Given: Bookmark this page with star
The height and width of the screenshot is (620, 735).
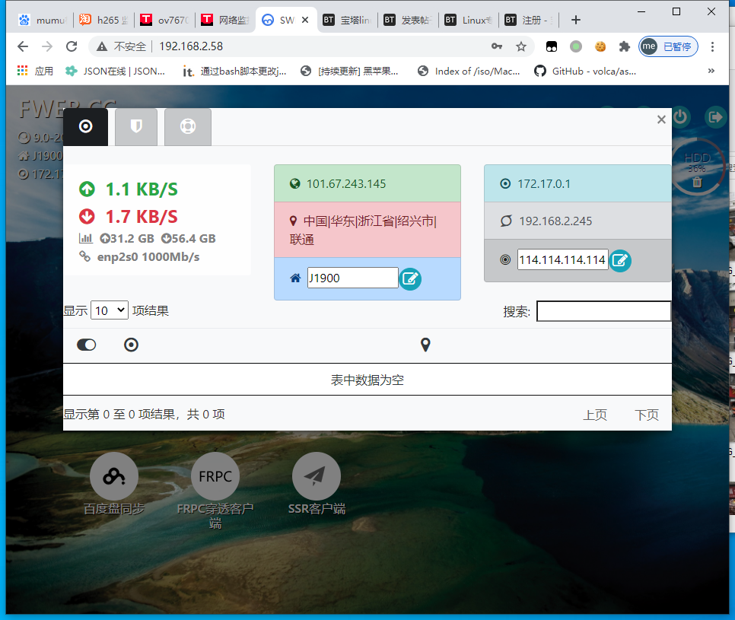Looking at the screenshot, I should pyautogui.click(x=520, y=46).
